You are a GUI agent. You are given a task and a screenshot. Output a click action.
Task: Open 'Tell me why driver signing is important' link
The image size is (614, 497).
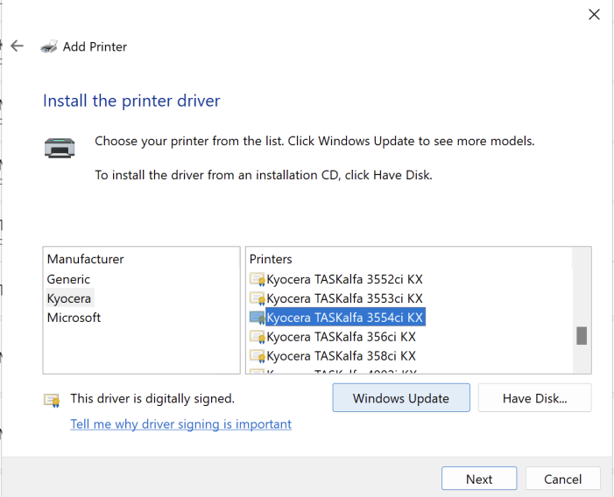181,423
